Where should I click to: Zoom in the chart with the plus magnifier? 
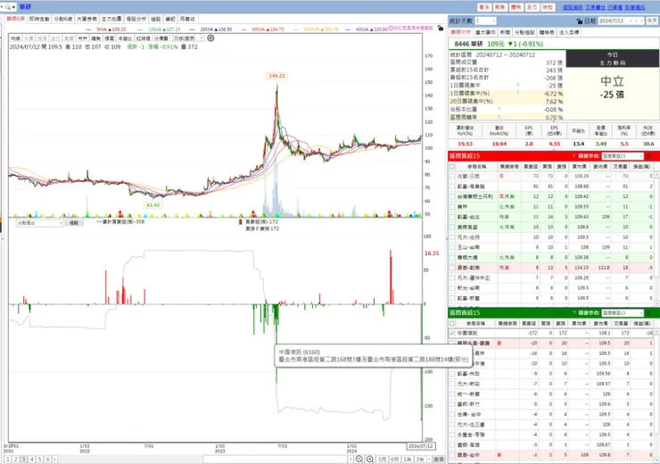[x=369, y=459]
